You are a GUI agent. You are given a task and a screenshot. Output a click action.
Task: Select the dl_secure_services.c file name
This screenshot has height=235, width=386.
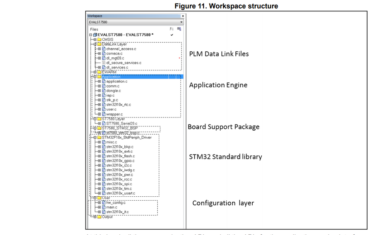124,63
